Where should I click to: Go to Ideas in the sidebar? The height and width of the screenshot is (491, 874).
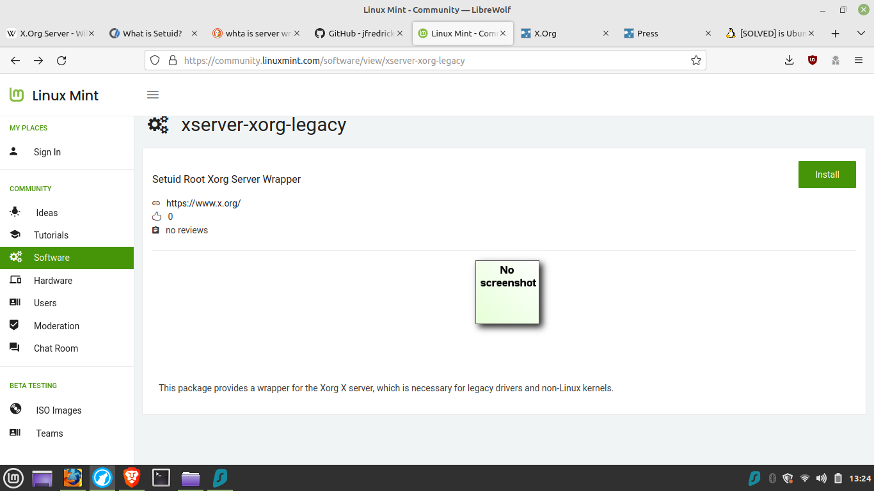click(67, 213)
